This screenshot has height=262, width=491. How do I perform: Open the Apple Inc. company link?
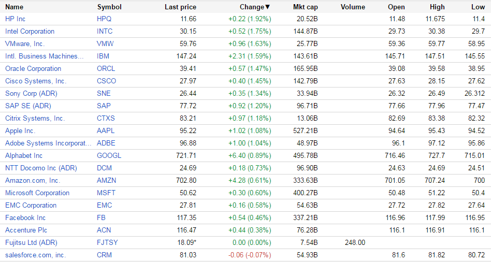coord(20,130)
